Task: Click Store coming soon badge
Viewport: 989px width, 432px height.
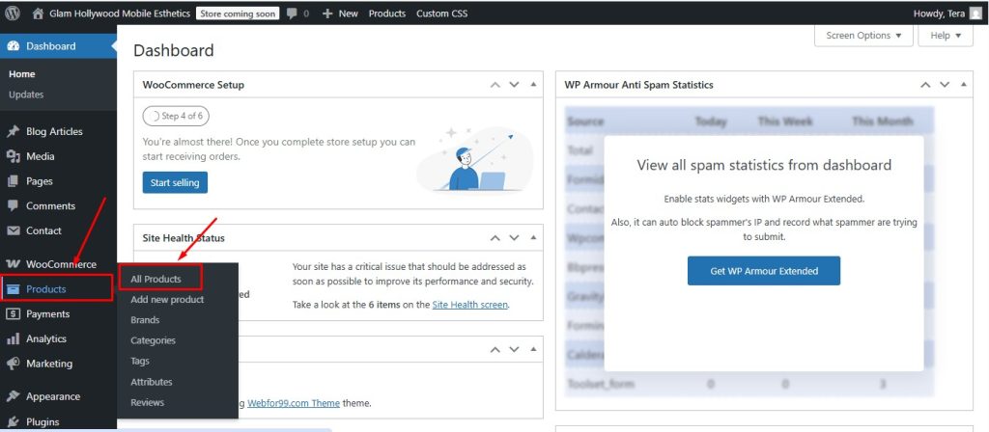Action: [238, 13]
